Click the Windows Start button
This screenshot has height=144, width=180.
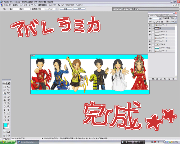coord(8,142)
